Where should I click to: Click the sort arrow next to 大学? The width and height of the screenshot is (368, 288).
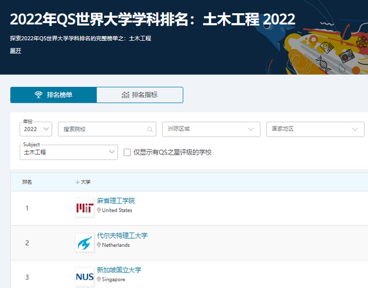[77, 182]
